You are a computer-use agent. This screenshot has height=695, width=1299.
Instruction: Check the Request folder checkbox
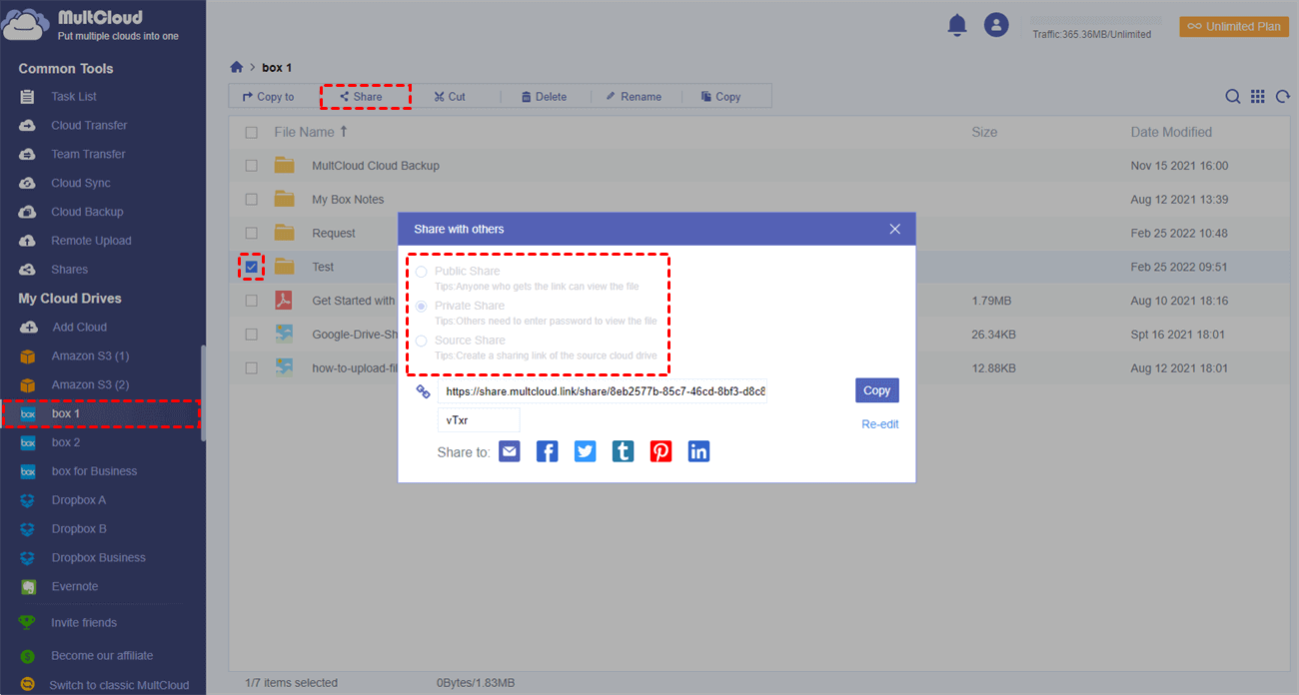[x=252, y=234]
